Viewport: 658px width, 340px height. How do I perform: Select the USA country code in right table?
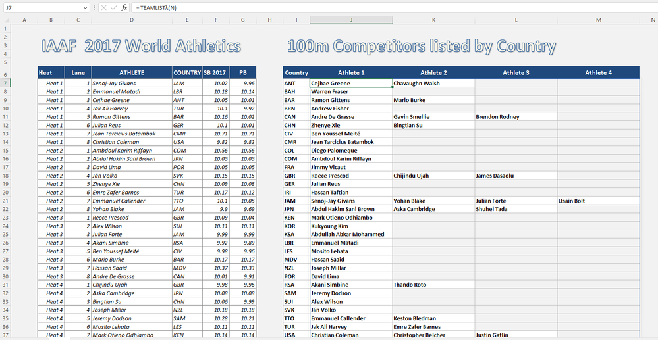[296, 335]
